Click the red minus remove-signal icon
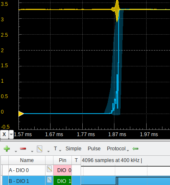Viewport: 170px width, 185px height. click(23, 149)
